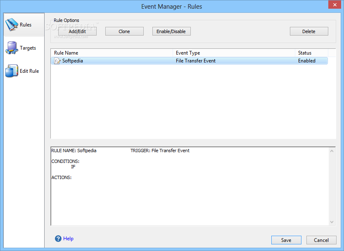This screenshot has height=251, width=344.
Task: Delete the selected rule
Action: pos(309,31)
